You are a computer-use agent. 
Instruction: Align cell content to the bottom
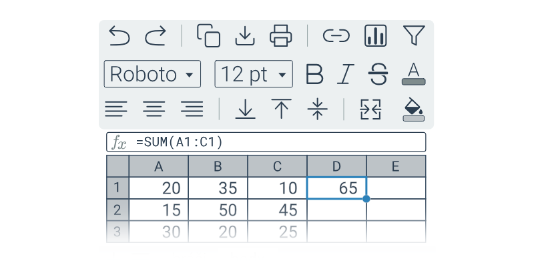tap(246, 109)
